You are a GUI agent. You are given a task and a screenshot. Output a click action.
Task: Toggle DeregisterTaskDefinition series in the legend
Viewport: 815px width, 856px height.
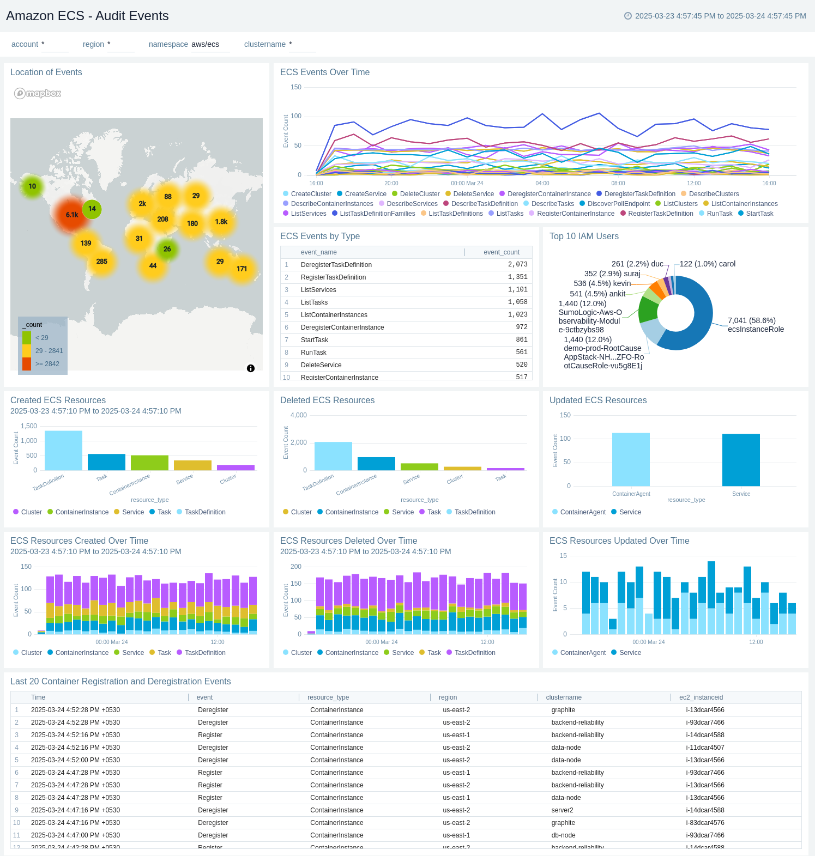pyautogui.click(x=636, y=194)
